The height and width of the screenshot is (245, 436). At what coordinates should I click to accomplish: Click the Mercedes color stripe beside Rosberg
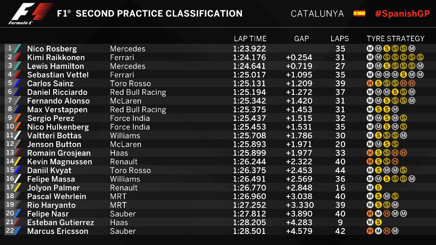coord(17,48)
